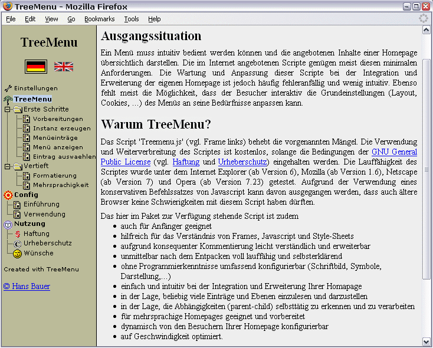The height and width of the screenshot is (348, 433).
Task: Click the document icon beside Eintrag auswaehlen
Action: point(26,157)
